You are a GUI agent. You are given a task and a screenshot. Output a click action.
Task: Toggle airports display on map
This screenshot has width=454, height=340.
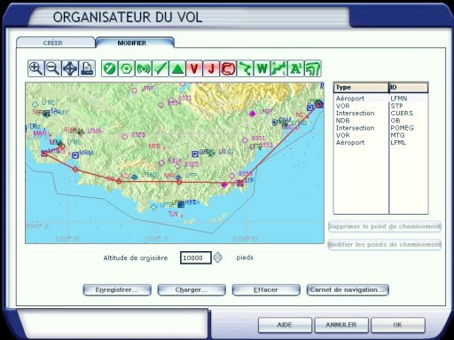click(109, 68)
